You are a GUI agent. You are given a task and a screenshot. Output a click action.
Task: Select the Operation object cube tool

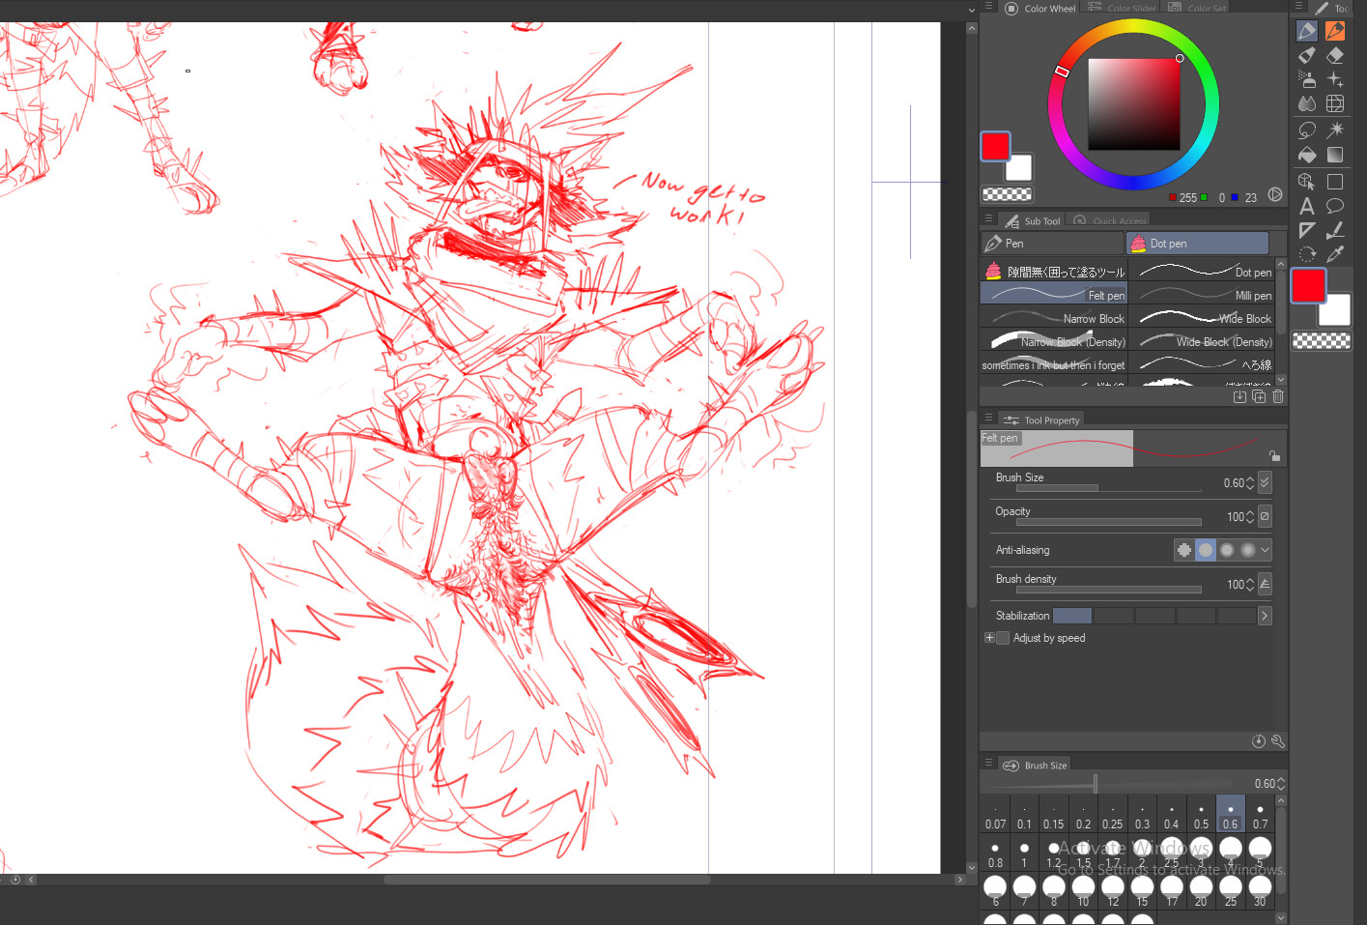[1307, 181]
